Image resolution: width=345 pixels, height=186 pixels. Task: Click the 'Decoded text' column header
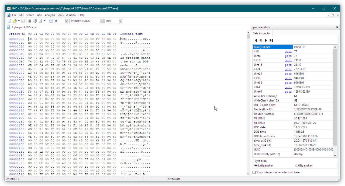(132, 34)
